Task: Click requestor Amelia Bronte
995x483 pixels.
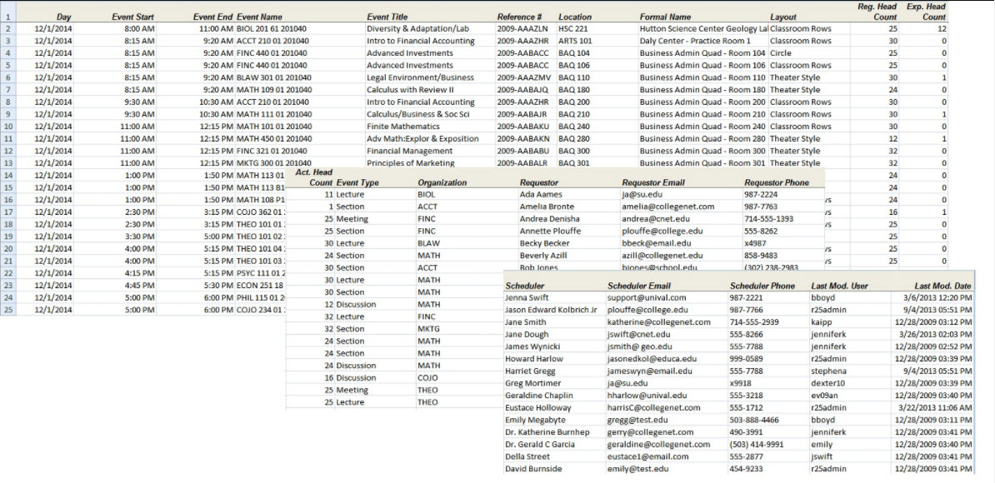Action: coord(547,207)
